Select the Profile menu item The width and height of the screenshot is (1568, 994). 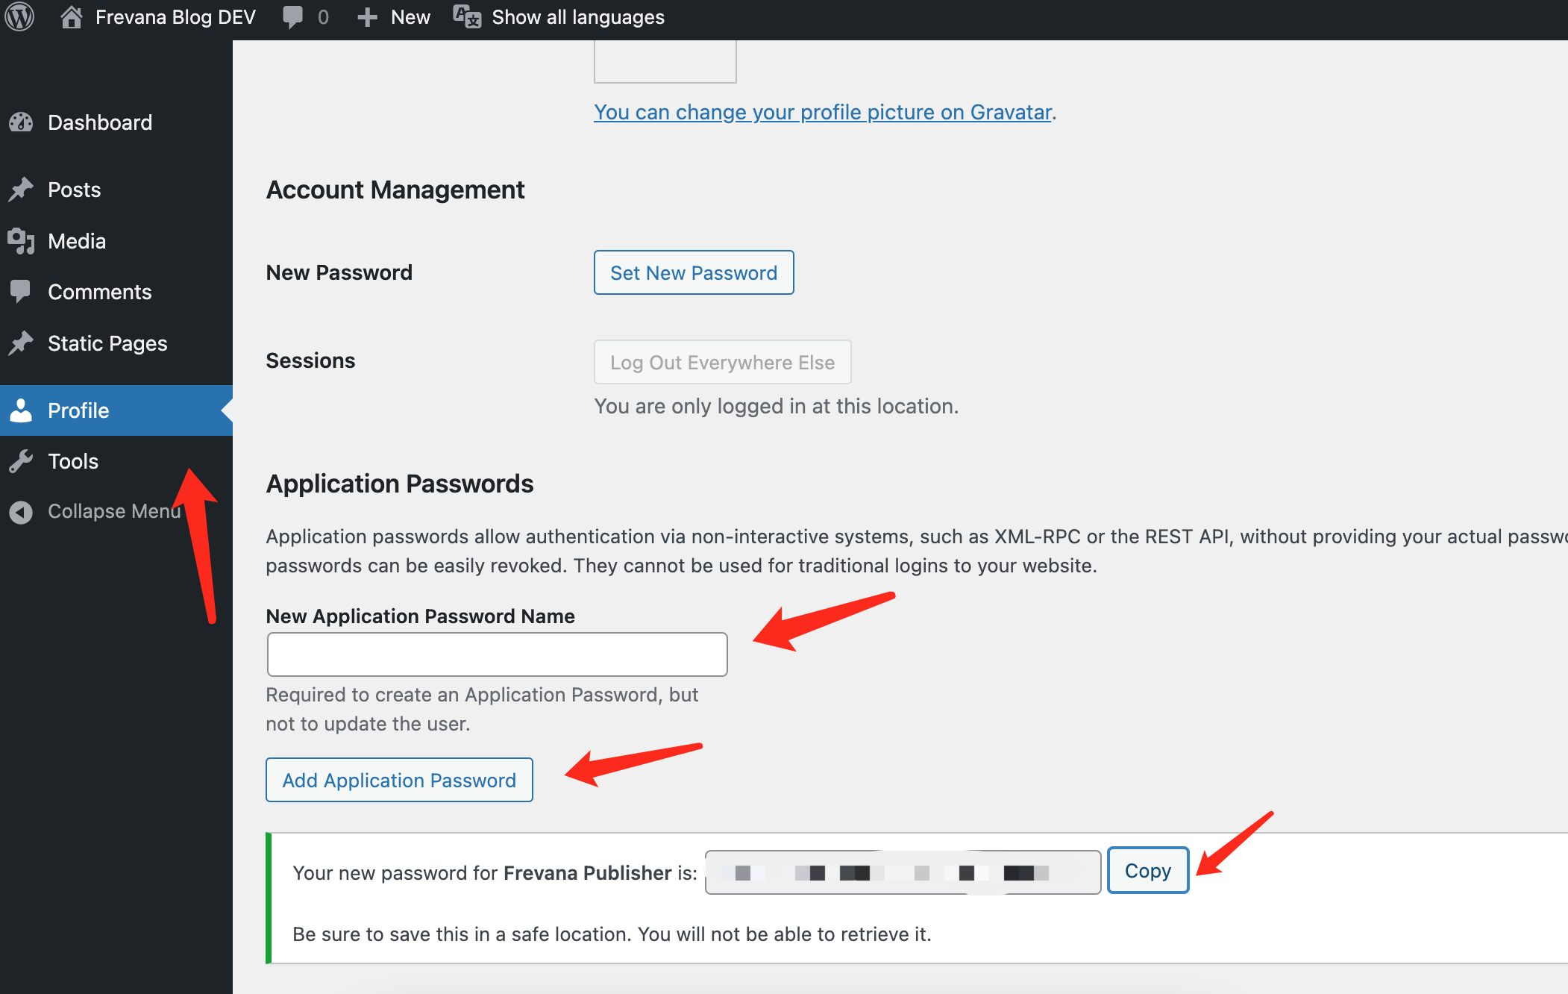pos(116,410)
